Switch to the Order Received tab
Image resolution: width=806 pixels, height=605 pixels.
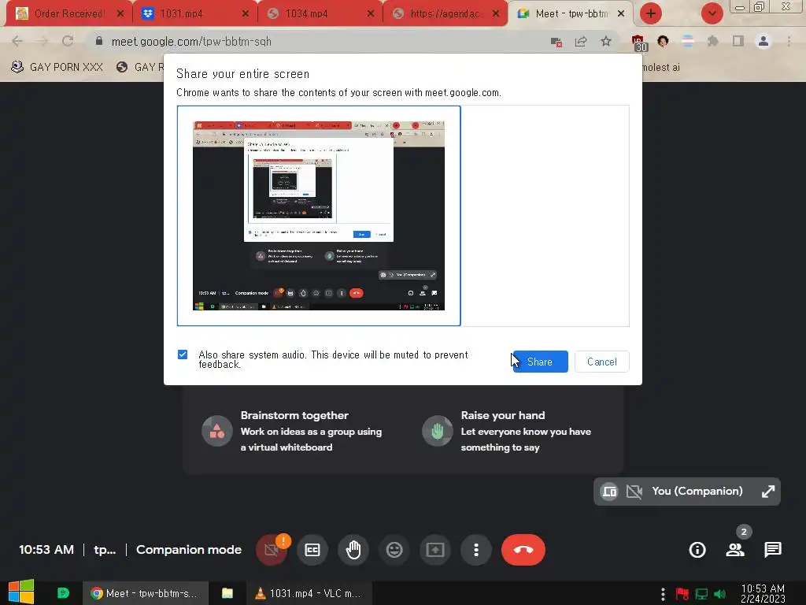[x=68, y=14]
